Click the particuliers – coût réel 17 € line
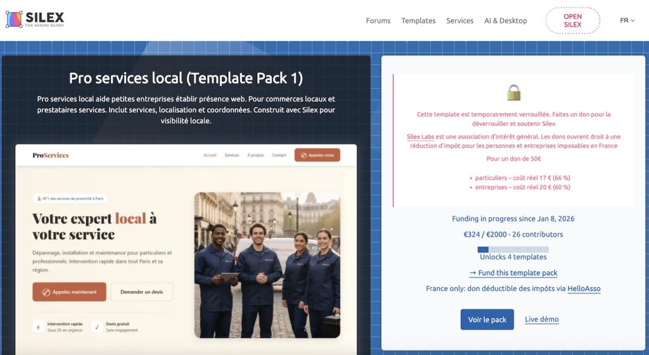Screen dimensions: 649x355 tap(522, 178)
